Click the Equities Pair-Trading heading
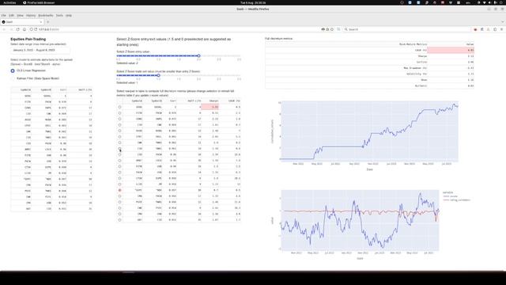The width and height of the screenshot is (506, 285). click(x=28, y=39)
